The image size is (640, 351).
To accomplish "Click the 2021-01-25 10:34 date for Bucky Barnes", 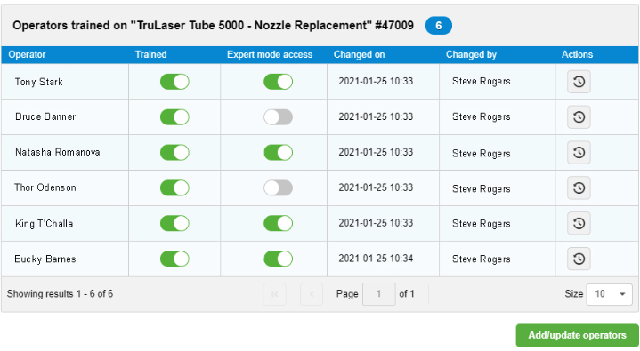I will 376,259.
